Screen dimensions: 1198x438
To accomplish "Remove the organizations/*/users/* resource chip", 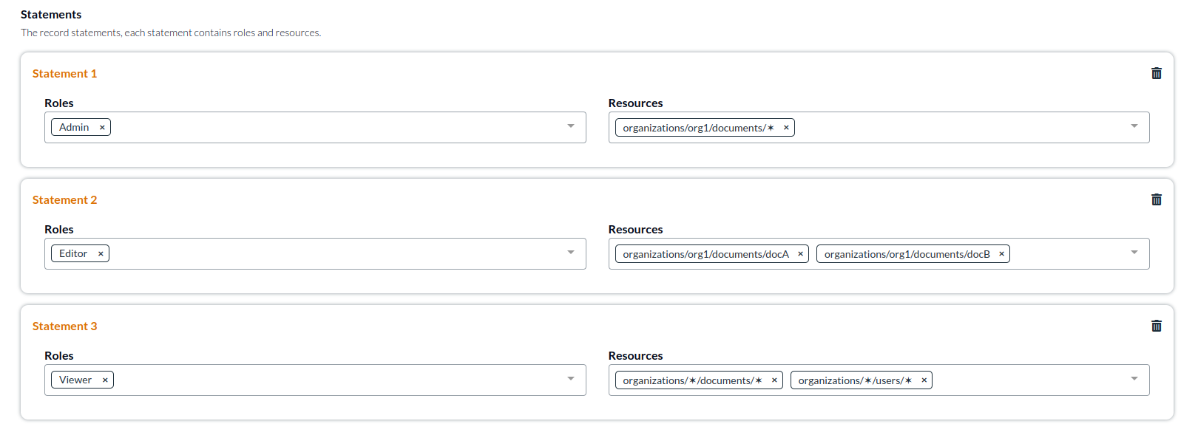I will (924, 379).
